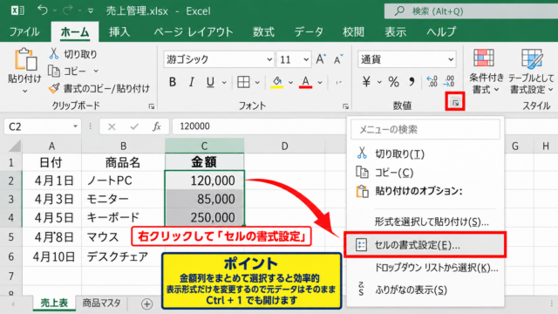The image size is (558, 314).
Task: Open underline style dropdown arrow
Action: tap(224, 83)
